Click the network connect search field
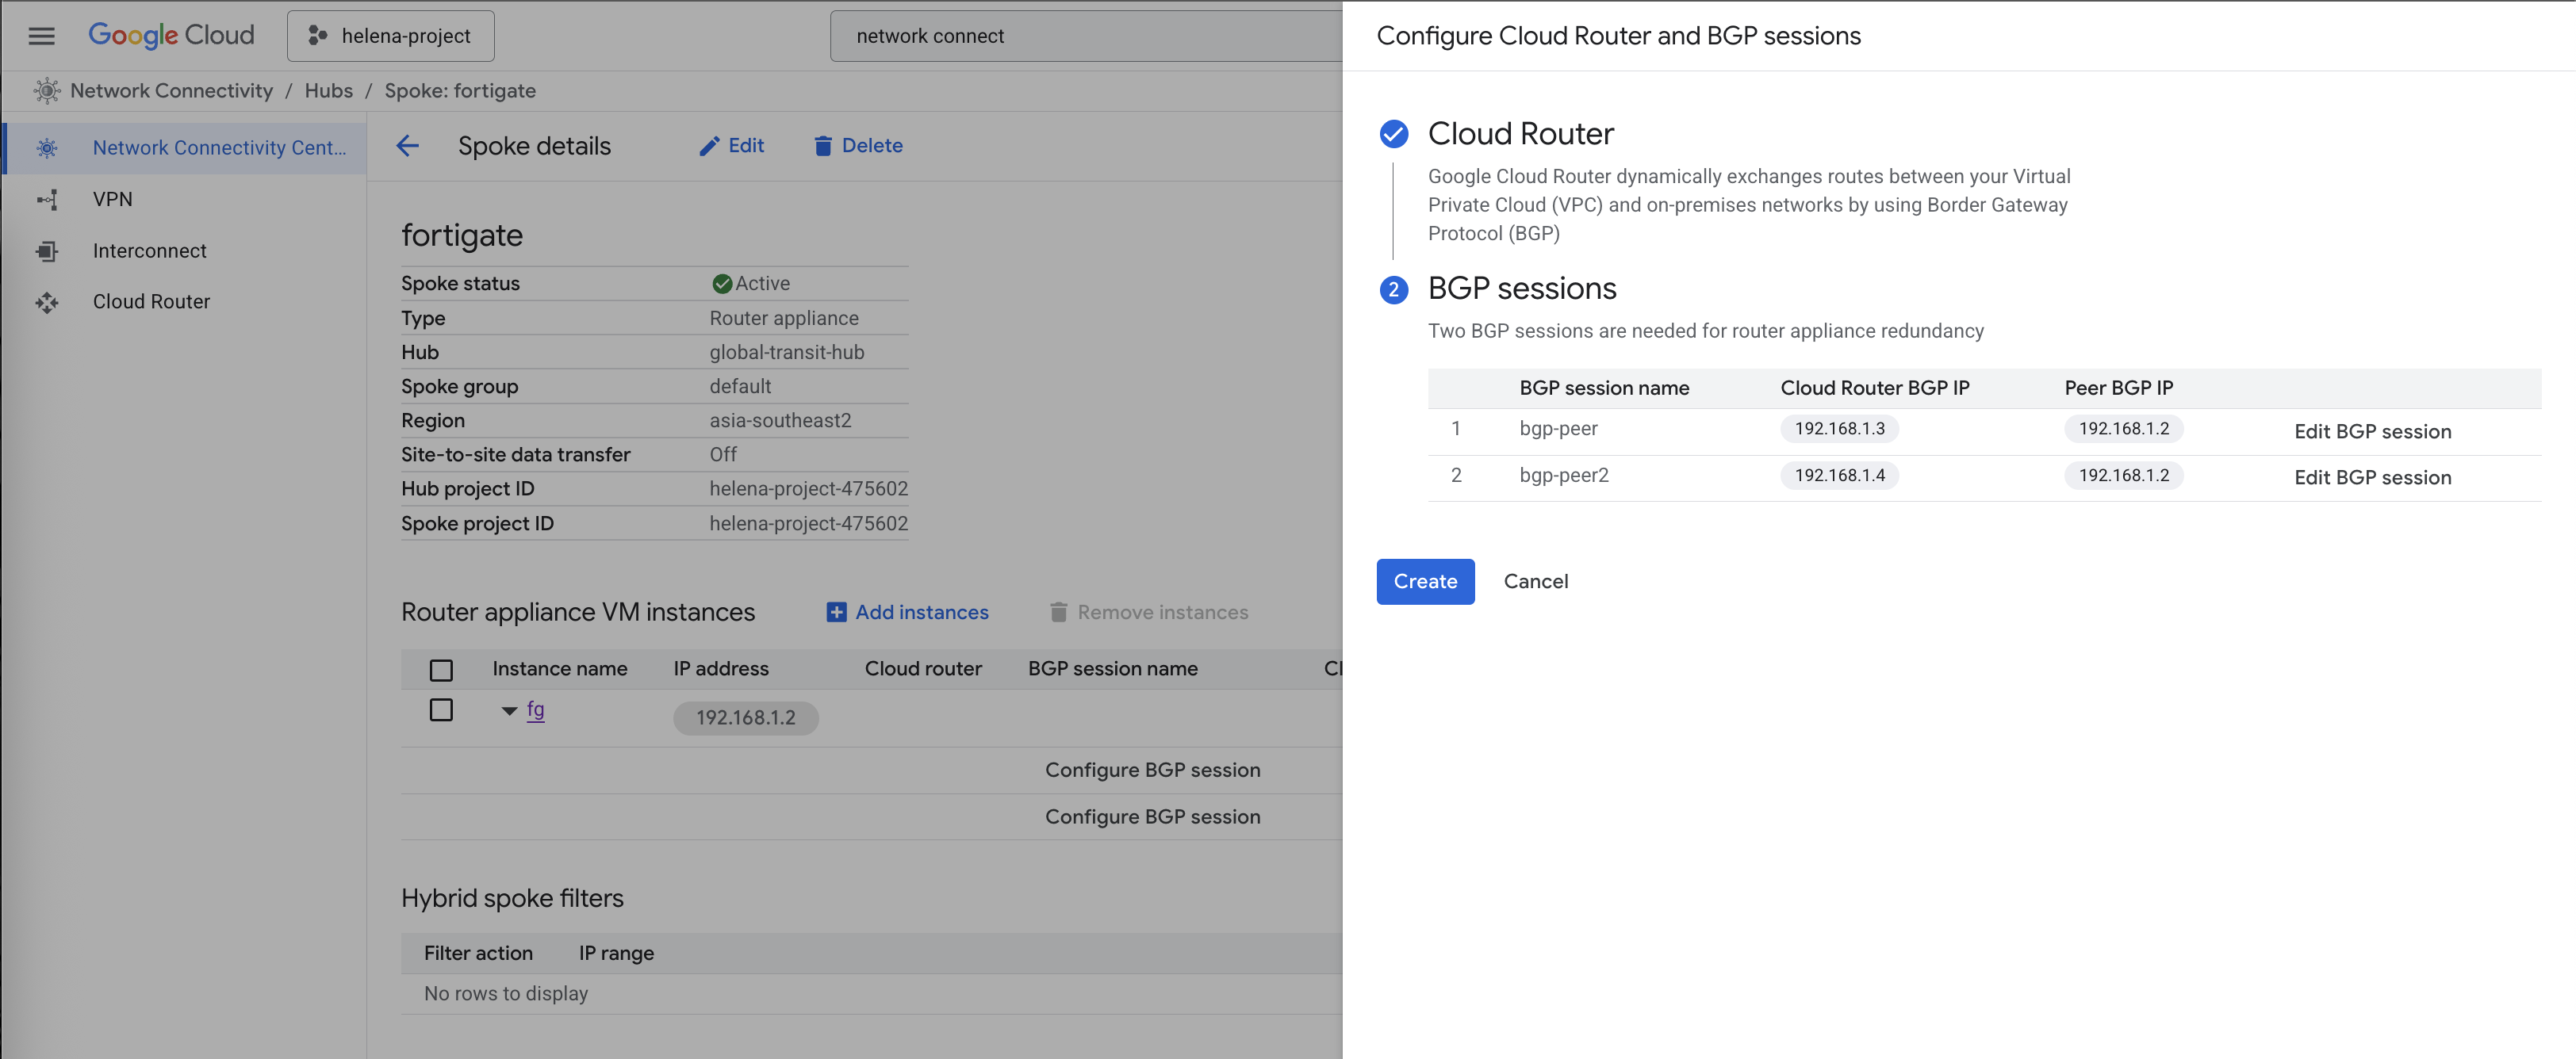This screenshot has width=2576, height=1059. [1085, 36]
